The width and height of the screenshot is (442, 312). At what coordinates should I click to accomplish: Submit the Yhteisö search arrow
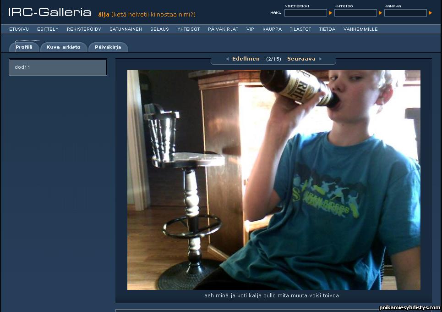pyautogui.click(x=380, y=13)
